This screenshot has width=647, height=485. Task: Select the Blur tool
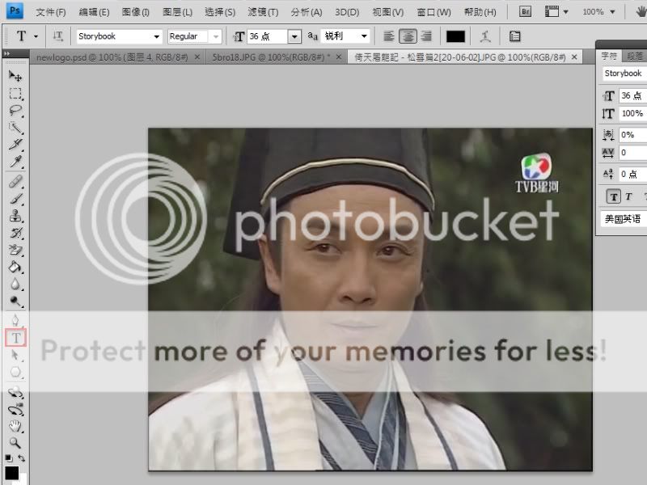tap(15, 285)
